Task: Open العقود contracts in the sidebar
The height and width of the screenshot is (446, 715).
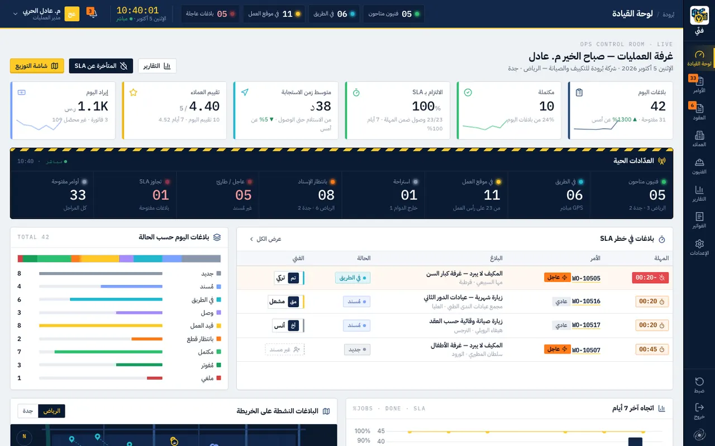Action: pos(699,112)
